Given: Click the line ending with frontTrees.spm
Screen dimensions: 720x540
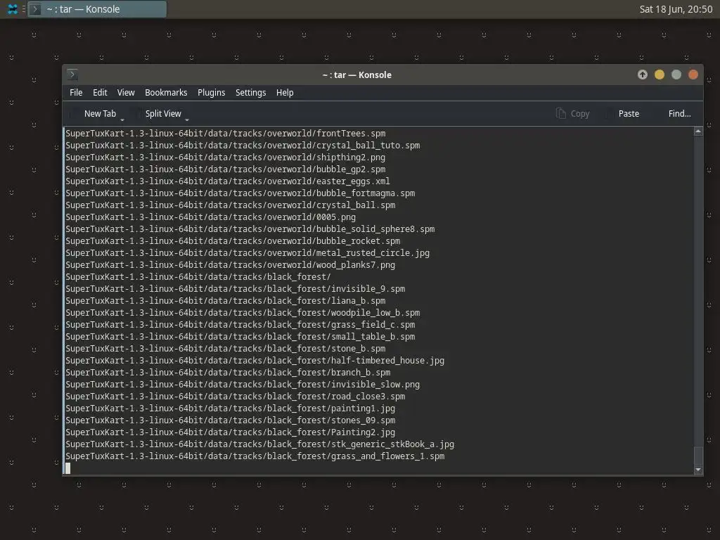Looking at the screenshot, I should pyautogui.click(x=226, y=134).
